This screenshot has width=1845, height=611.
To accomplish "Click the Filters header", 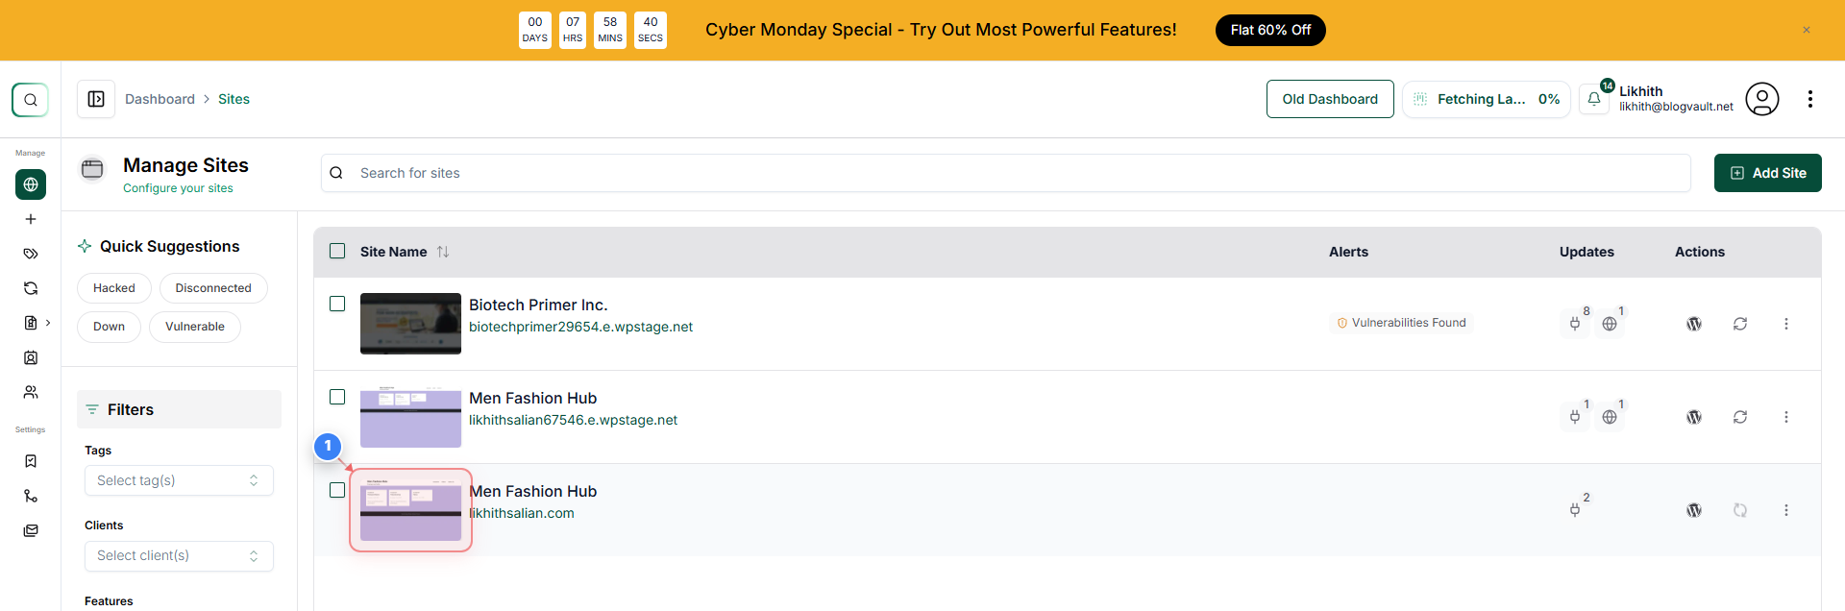I will (179, 409).
